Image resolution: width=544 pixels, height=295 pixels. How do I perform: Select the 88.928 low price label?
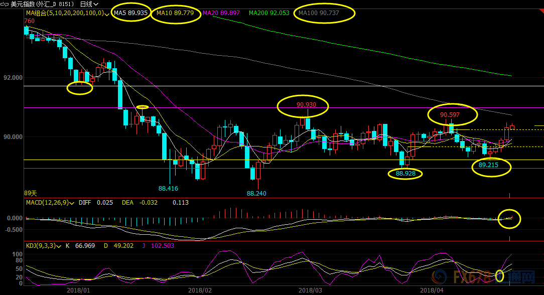[x=405, y=174]
